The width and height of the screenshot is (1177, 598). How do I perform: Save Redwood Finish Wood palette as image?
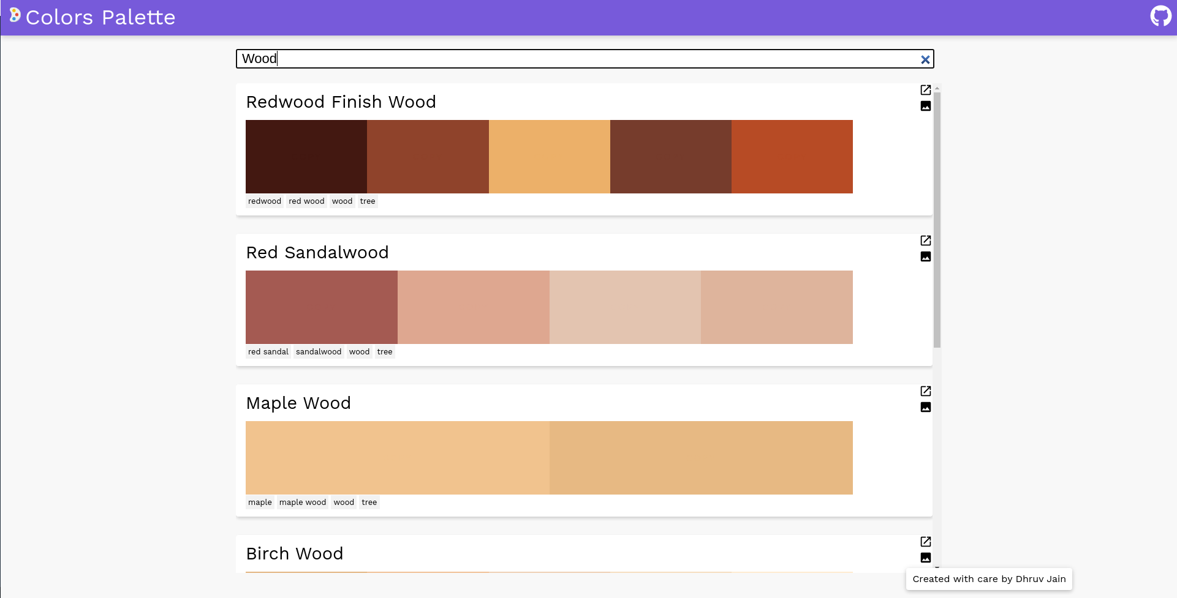(925, 105)
